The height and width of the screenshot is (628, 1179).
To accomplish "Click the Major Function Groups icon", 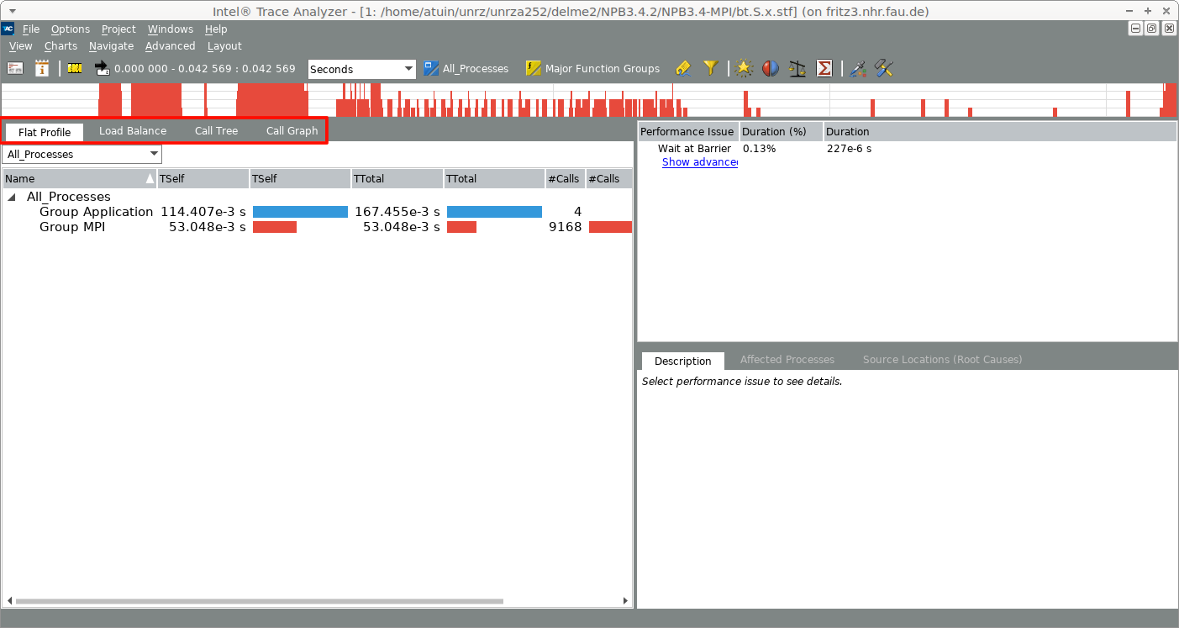I will [533, 68].
